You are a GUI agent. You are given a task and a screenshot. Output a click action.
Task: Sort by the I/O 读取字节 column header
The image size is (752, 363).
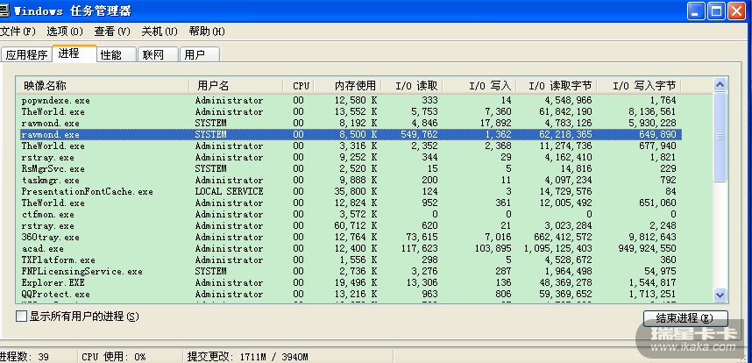pos(557,86)
